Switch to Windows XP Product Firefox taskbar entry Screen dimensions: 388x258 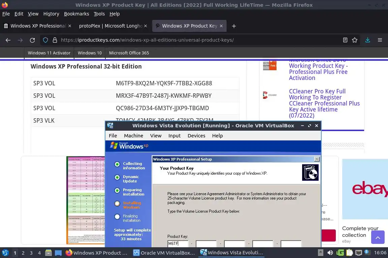pos(97,253)
